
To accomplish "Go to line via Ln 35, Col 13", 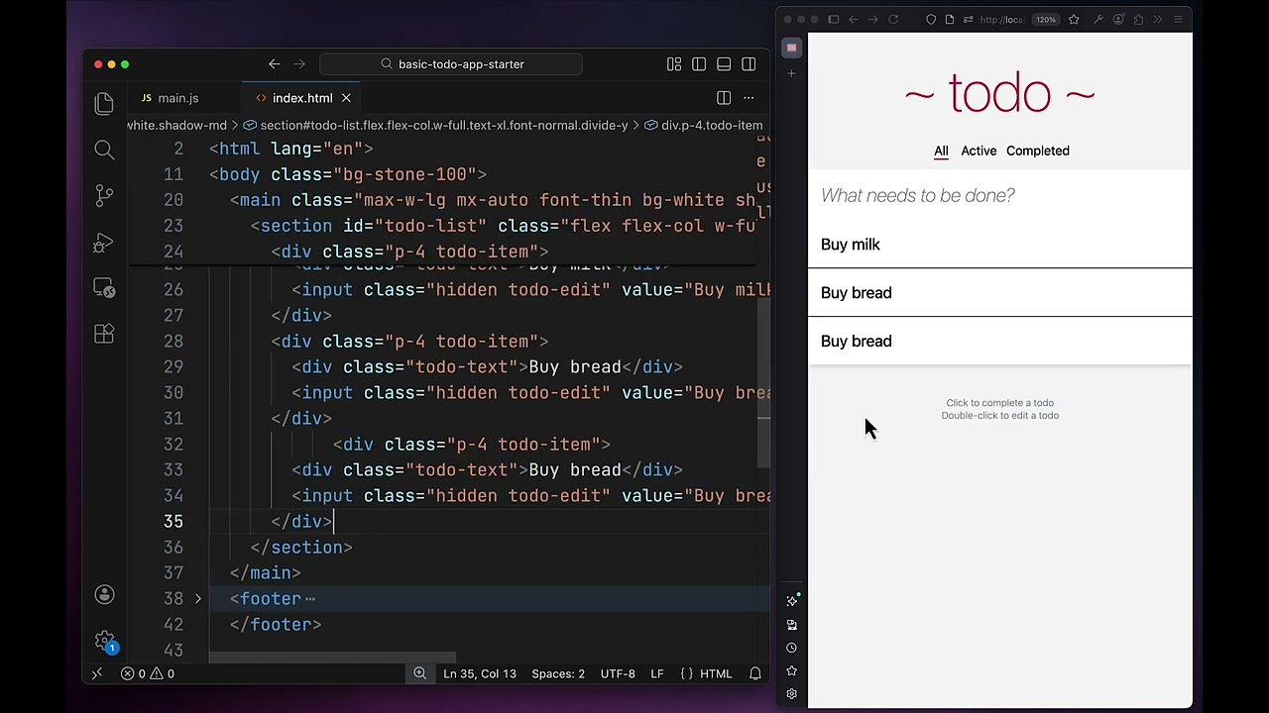I will pyautogui.click(x=480, y=673).
